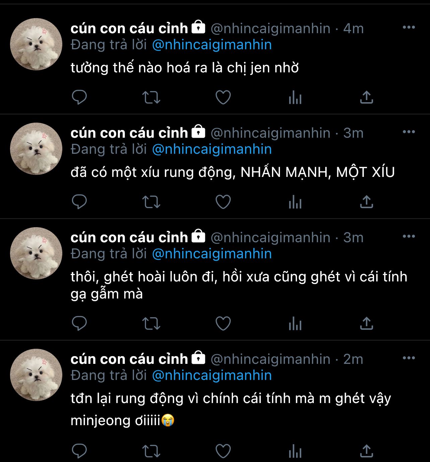The image size is (430, 462).
Task: Open more options on "NHẤN MẠNH" tweet
Action: 409,132
